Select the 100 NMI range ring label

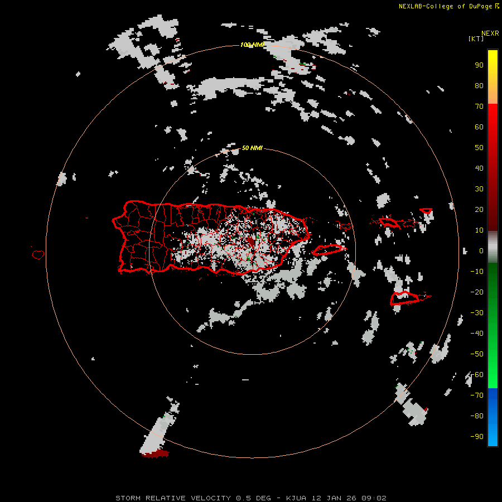point(252,45)
